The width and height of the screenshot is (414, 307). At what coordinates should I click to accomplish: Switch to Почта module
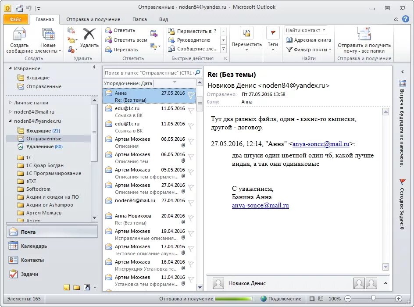click(x=52, y=232)
